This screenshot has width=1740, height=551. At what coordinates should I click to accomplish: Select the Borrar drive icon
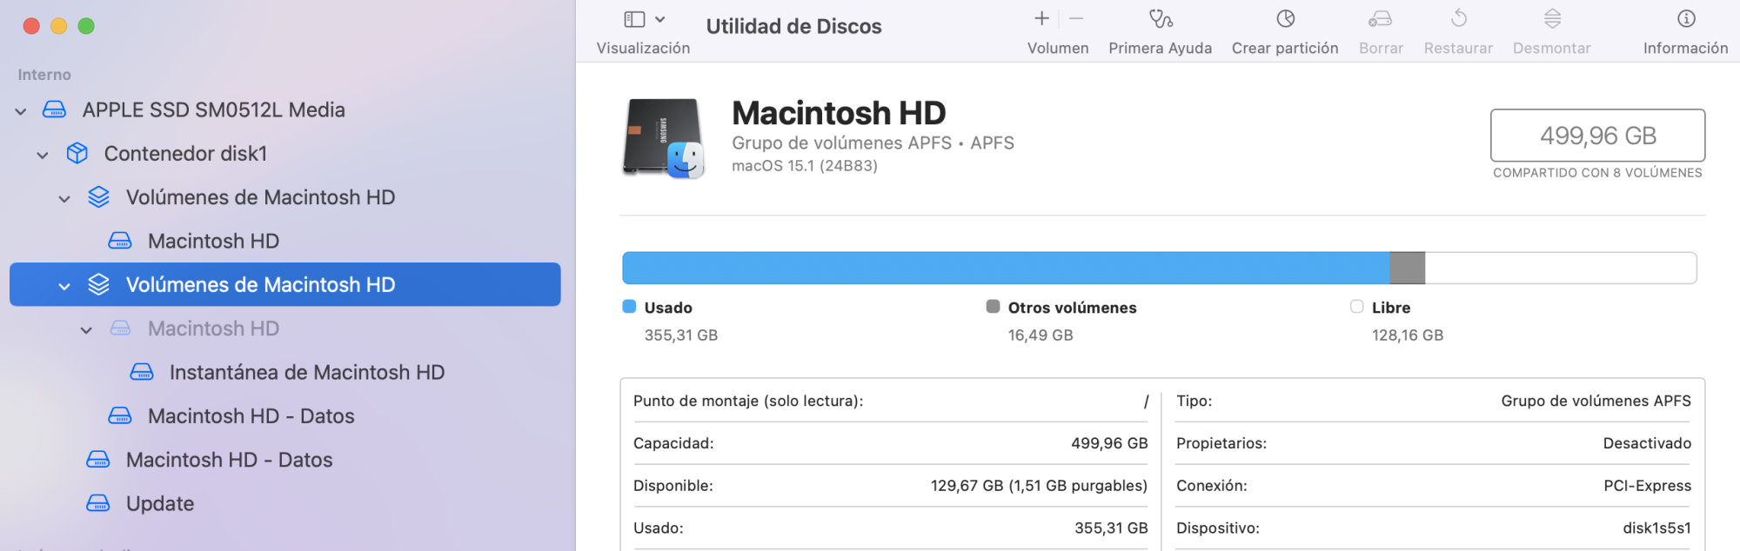[x=1381, y=18]
